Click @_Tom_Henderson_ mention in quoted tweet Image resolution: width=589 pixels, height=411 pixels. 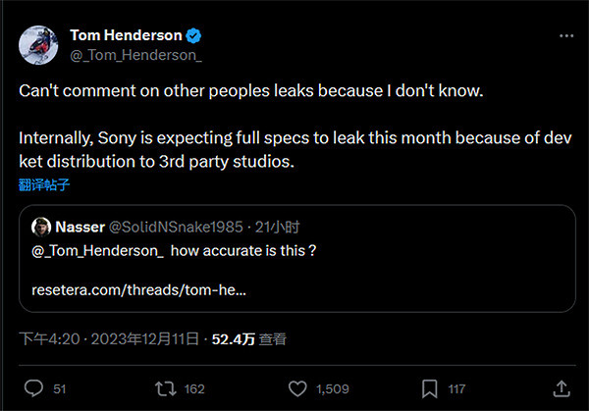coord(97,250)
